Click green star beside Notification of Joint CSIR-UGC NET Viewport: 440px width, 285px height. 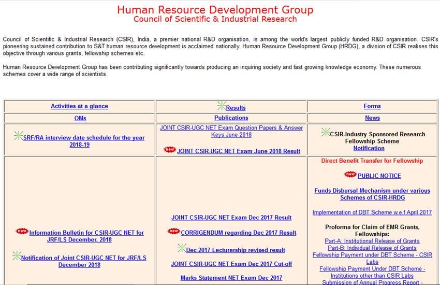point(17,255)
